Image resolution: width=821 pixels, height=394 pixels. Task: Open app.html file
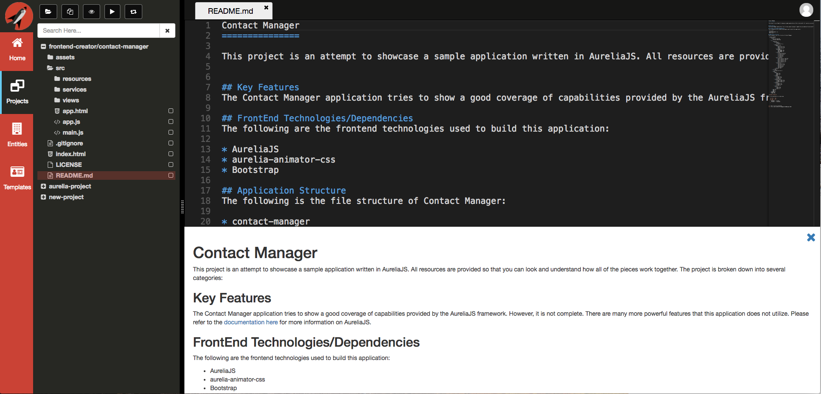click(x=75, y=111)
